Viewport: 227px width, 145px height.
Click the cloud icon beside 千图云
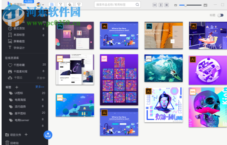(x=10, y=78)
